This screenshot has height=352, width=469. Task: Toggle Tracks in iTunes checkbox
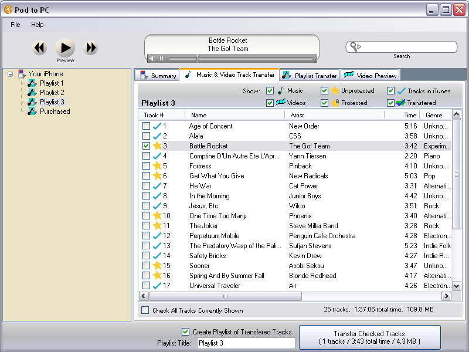point(390,91)
